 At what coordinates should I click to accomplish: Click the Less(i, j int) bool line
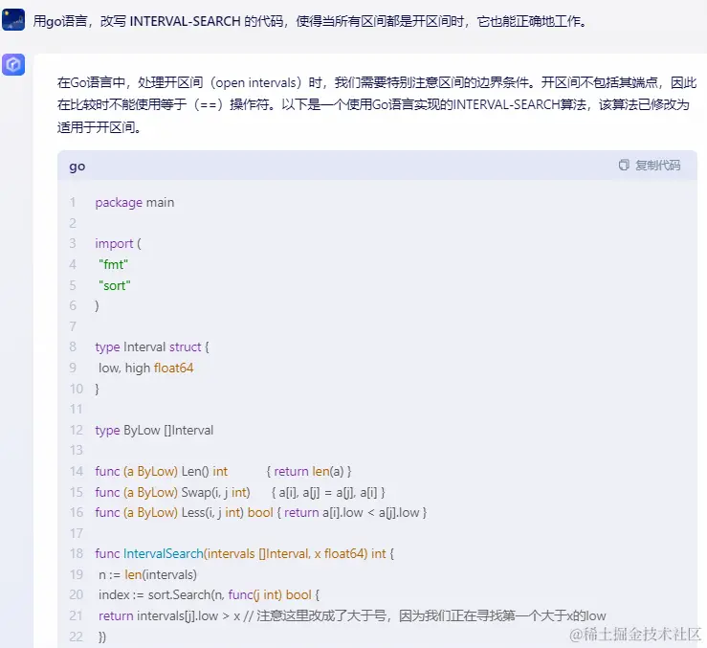click(260, 513)
